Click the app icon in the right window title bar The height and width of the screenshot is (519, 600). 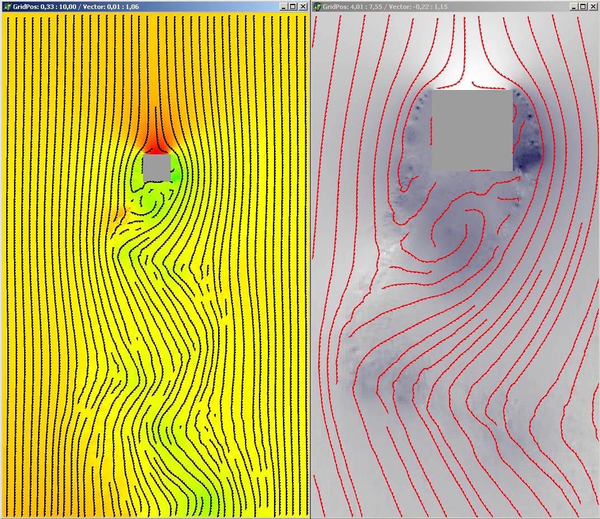click(318, 6)
